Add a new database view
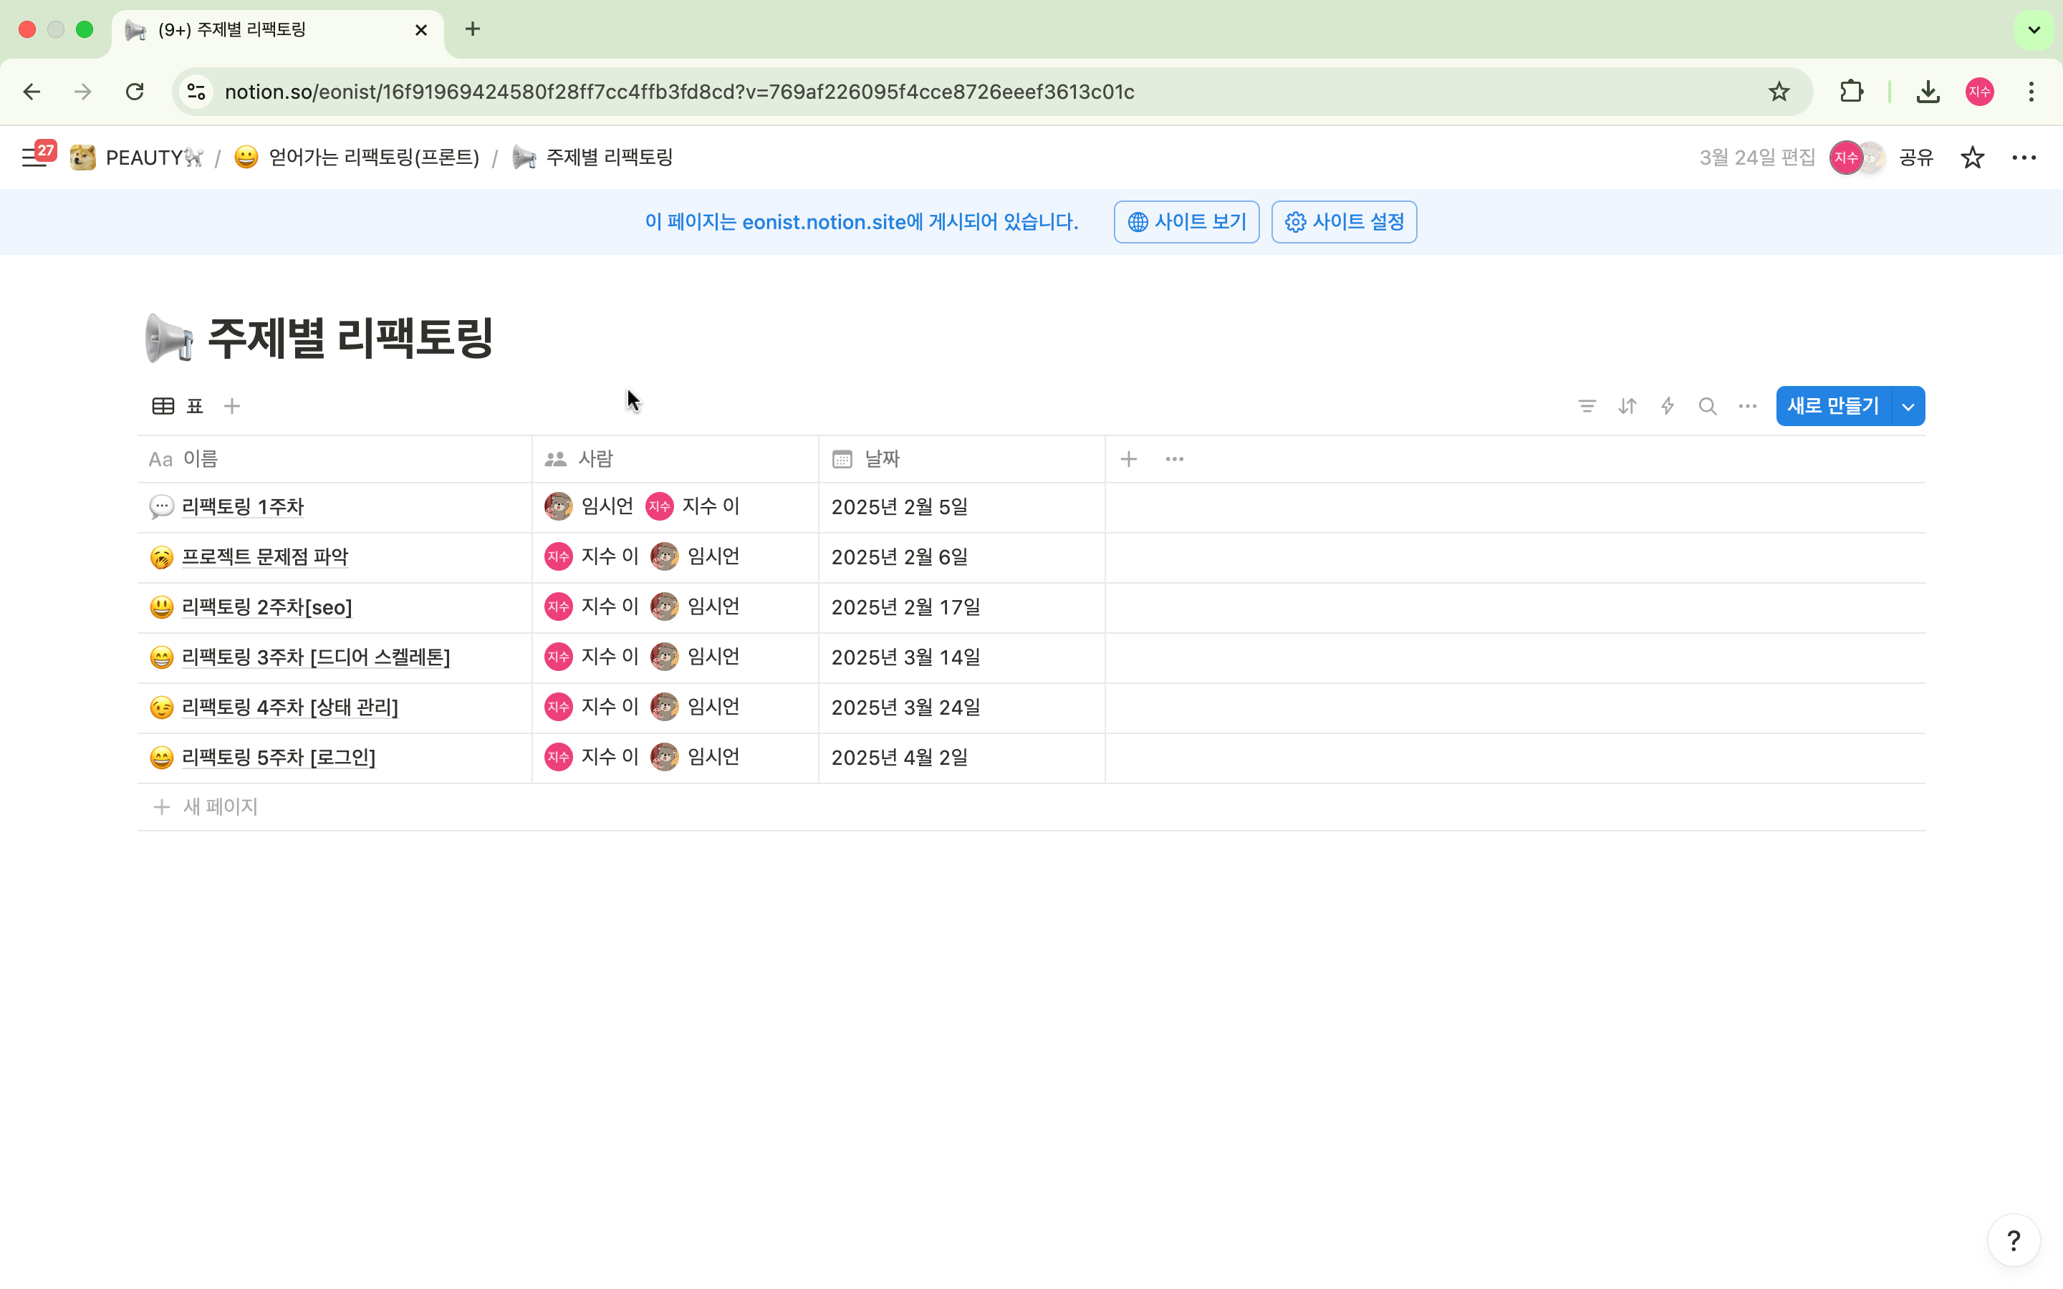This screenshot has width=2063, height=1289. (232, 407)
